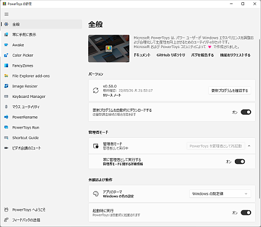
Task: Click the Keyboard Manager icon
Action: pos(6,96)
